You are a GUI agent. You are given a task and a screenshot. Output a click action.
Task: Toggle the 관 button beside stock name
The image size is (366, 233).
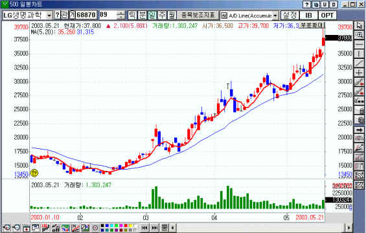point(65,15)
